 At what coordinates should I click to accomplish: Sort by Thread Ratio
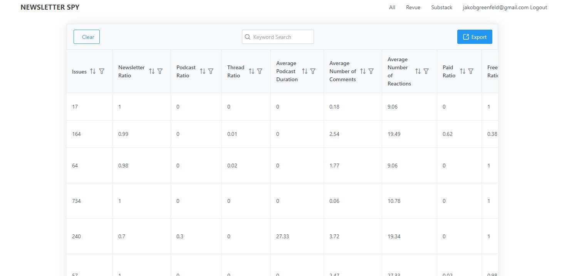(x=252, y=71)
